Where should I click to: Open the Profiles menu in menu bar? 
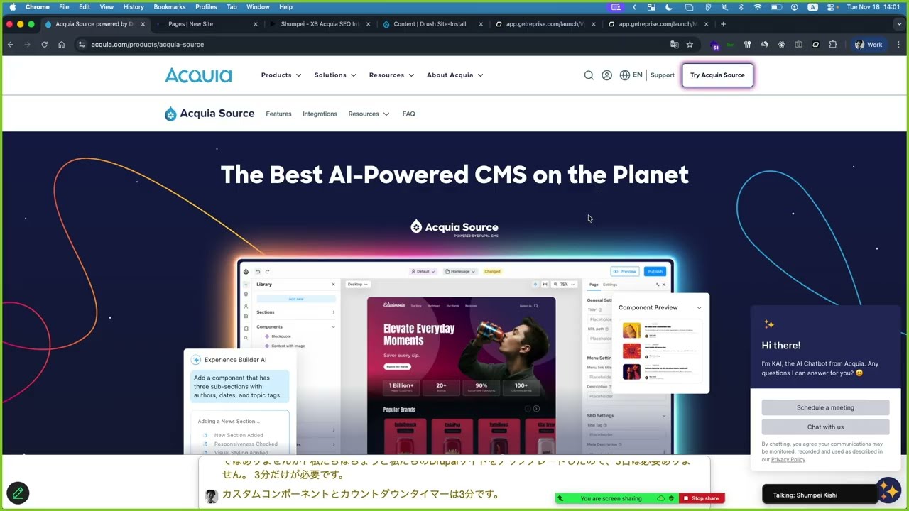tap(206, 6)
